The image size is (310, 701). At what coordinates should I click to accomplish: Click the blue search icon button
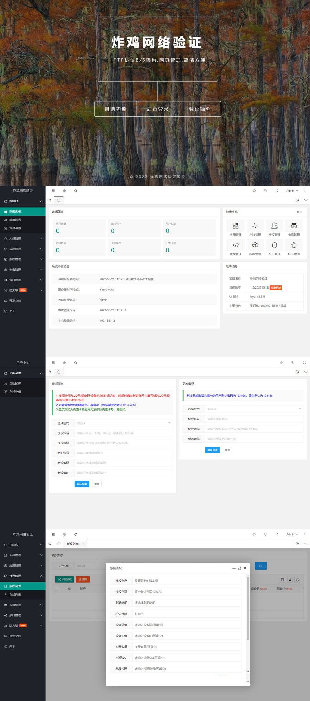pyautogui.click(x=260, y=566)
